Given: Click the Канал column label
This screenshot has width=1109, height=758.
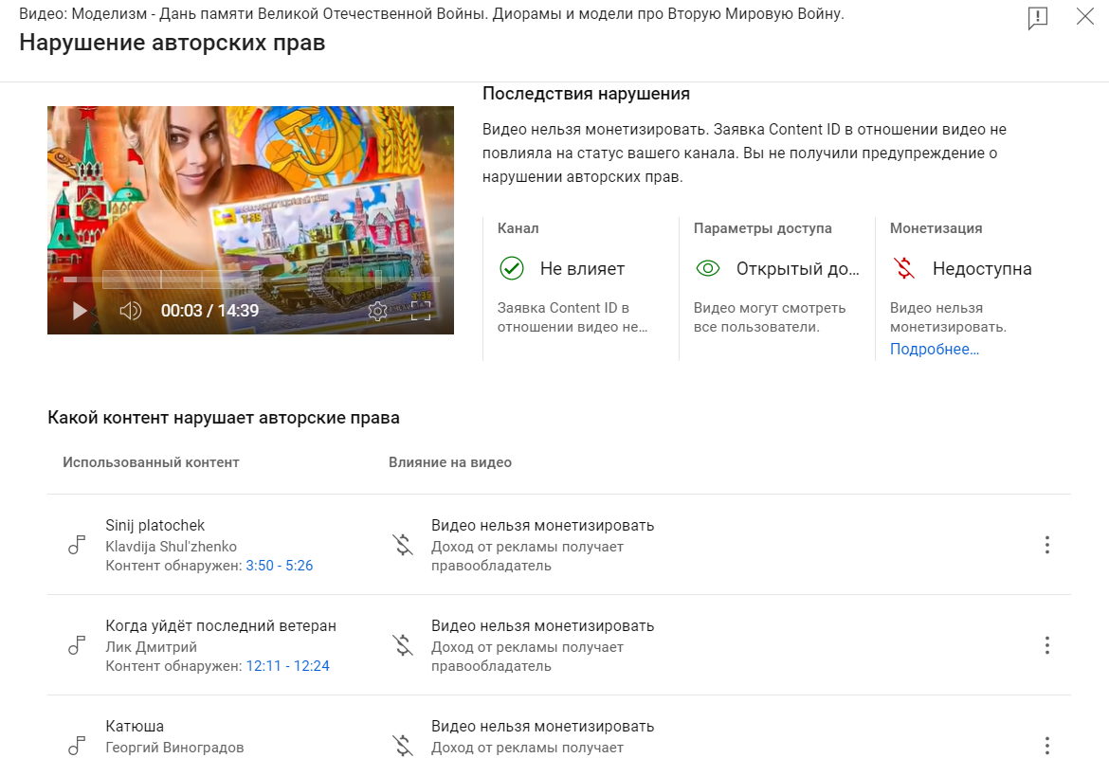Looking at the screenshot, I should point(518,228).
